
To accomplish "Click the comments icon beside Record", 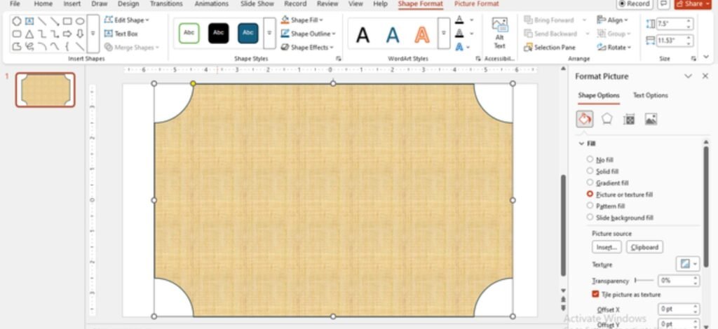I will (x=663, y=3).
